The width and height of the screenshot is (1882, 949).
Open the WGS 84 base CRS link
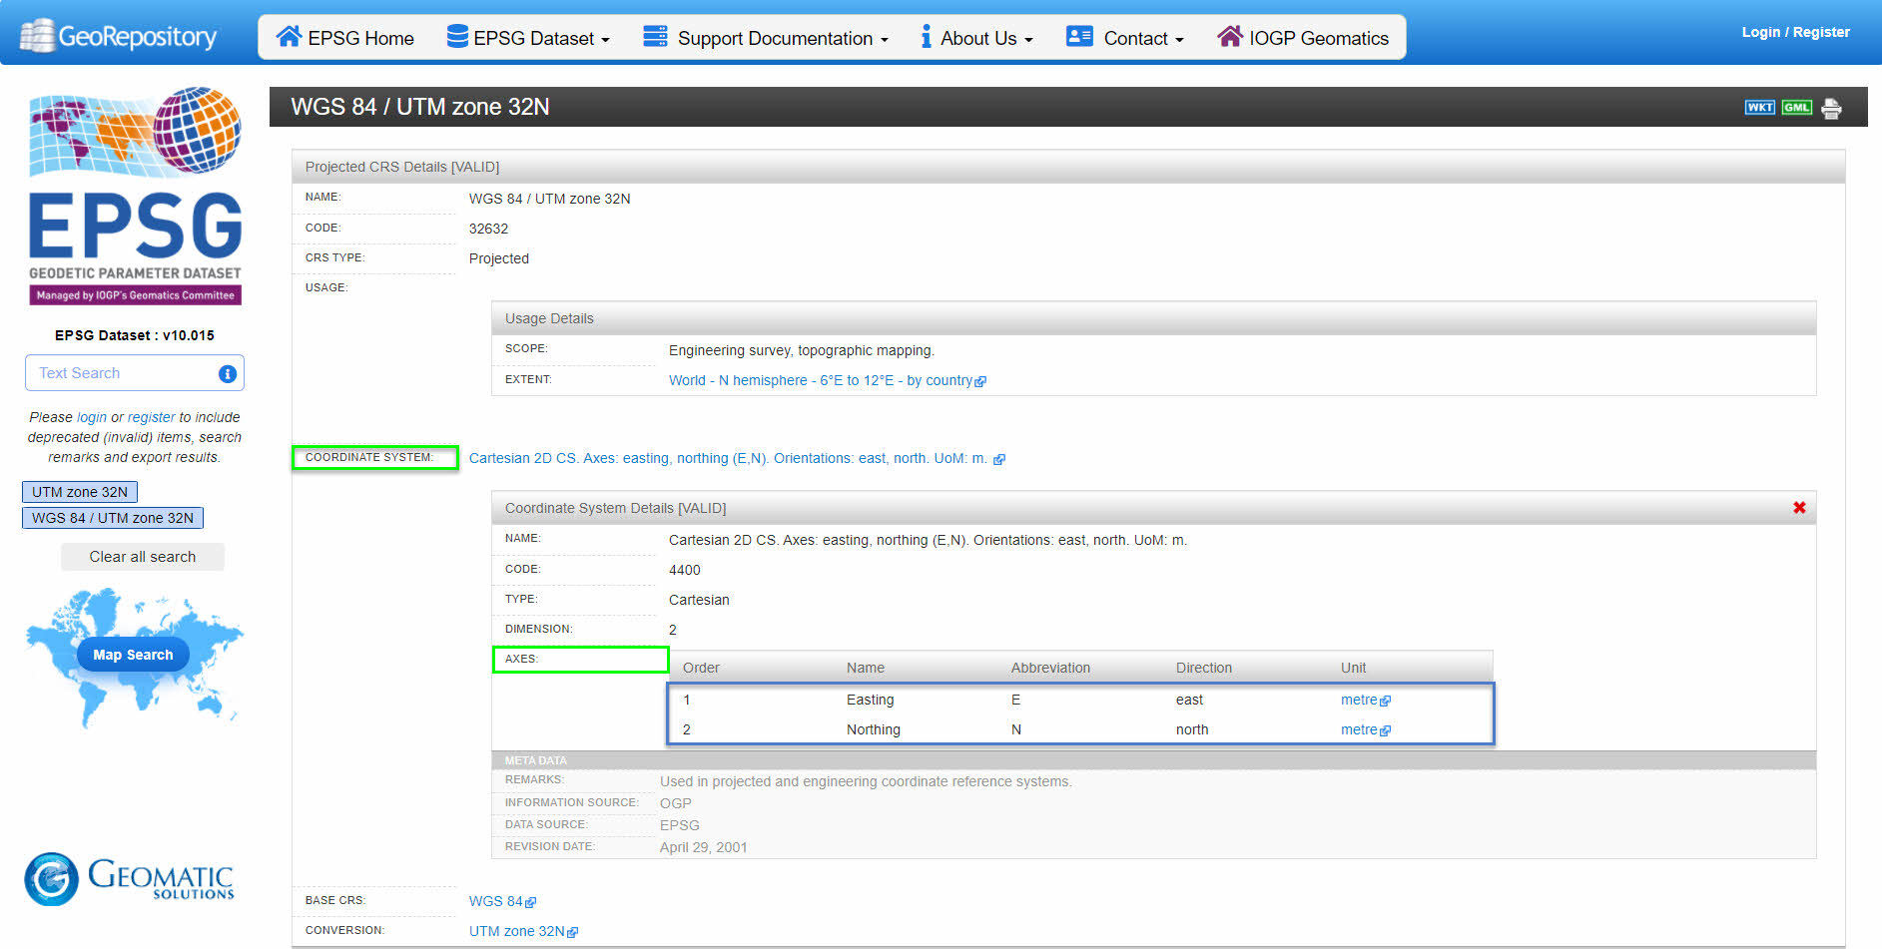point(495,901)
